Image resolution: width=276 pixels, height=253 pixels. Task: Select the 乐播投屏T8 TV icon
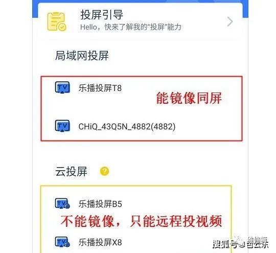tap(62, 87)
